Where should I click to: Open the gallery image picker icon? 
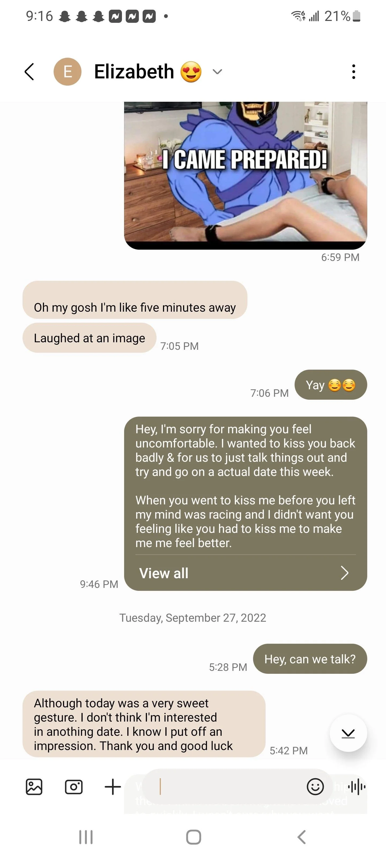[34, 787]
